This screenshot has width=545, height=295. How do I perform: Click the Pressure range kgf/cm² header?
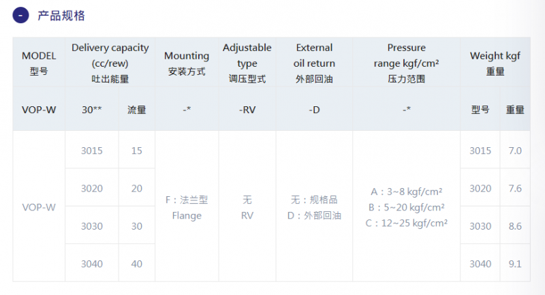(x=406, y=63)
